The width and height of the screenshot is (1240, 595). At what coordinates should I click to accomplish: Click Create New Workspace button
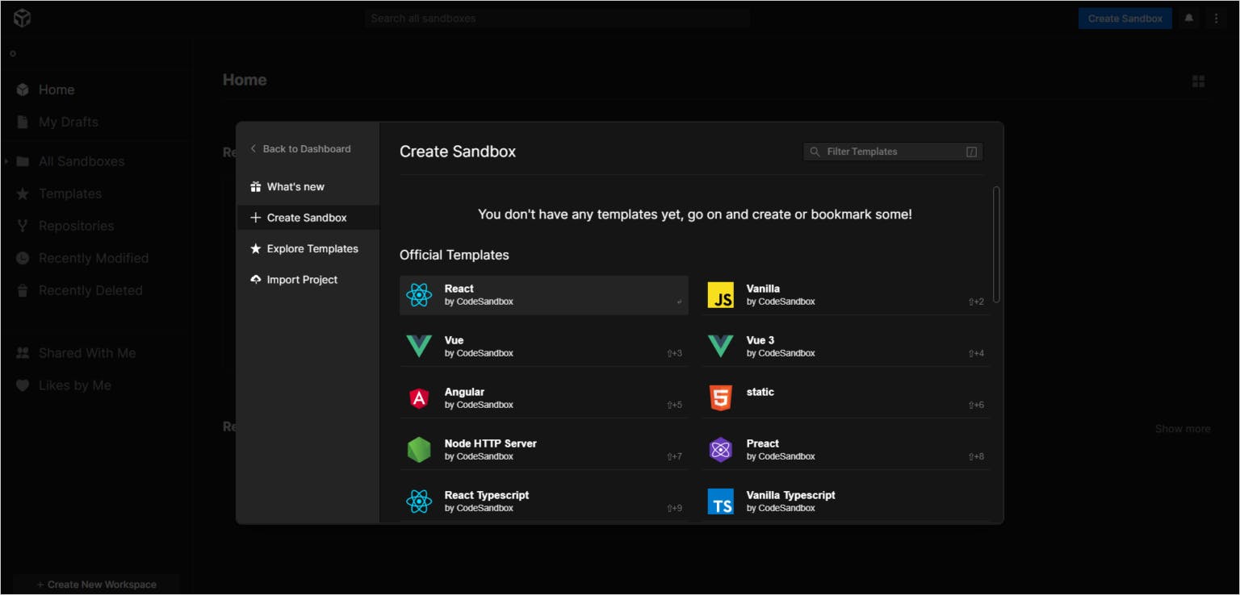click(x=96, y=585)
